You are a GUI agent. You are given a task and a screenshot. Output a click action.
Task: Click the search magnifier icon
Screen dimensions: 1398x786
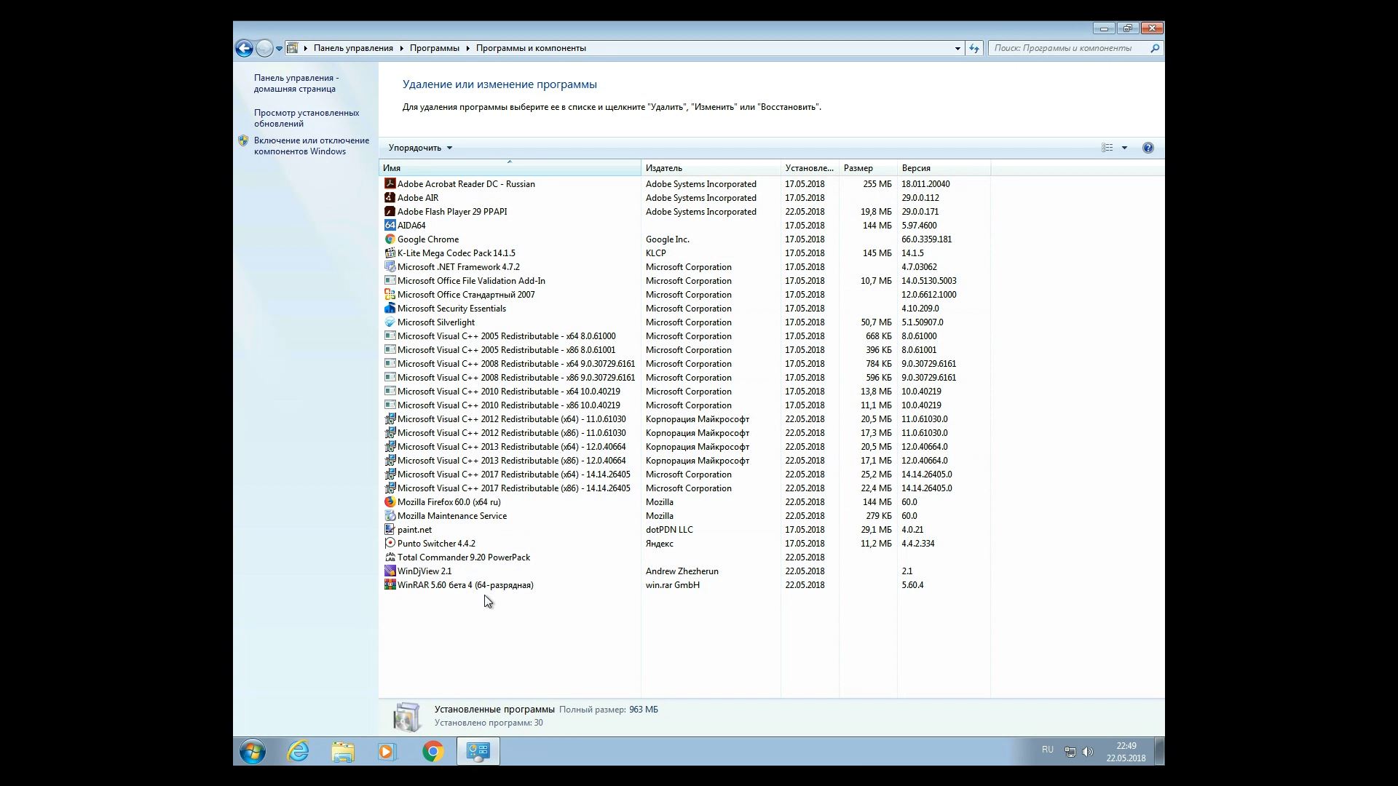[x=1155, y=48]
